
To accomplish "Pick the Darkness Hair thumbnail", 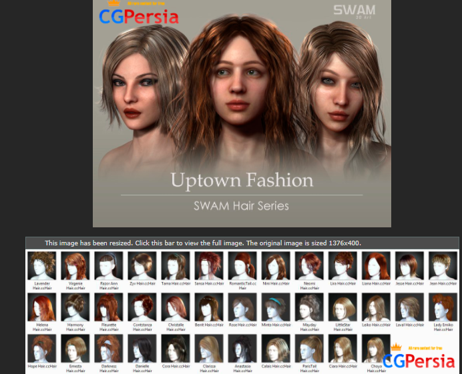I will [x=109, y=349].
